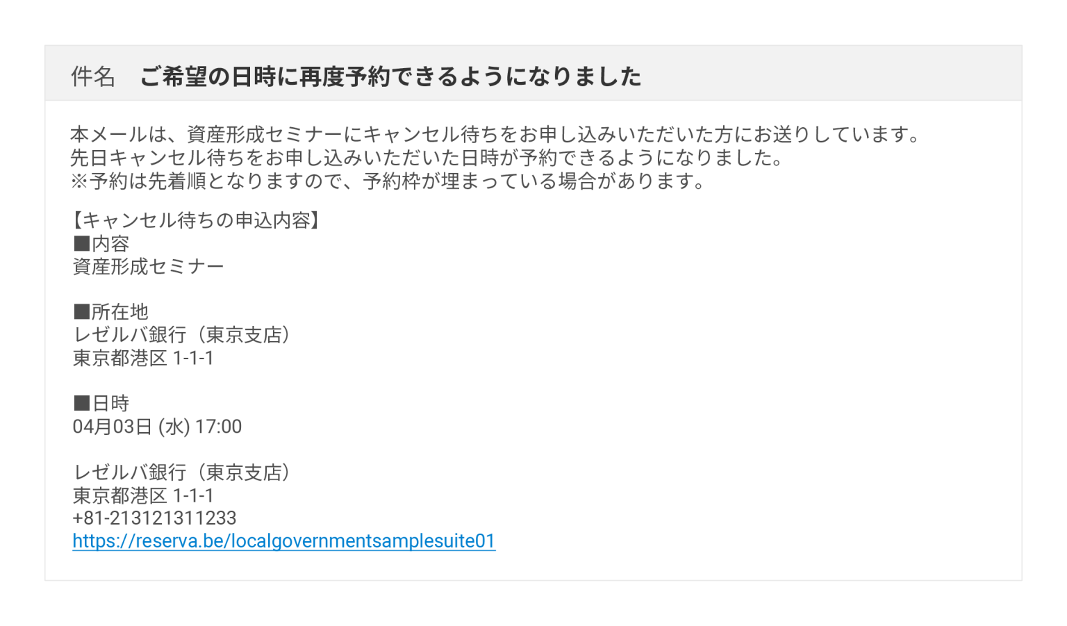
Task: Open the reserva.be localgovernmentsamplesuite01 link
Action: click(x=283, y=541)
